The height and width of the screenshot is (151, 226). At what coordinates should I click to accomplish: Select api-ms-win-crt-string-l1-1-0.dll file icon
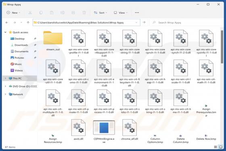(155, 98)
